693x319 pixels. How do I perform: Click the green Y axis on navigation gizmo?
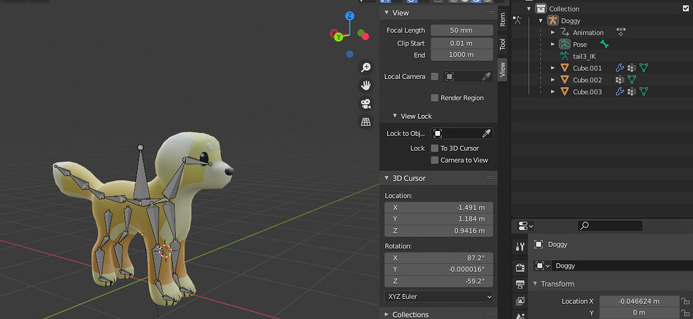tap(339, 37)
